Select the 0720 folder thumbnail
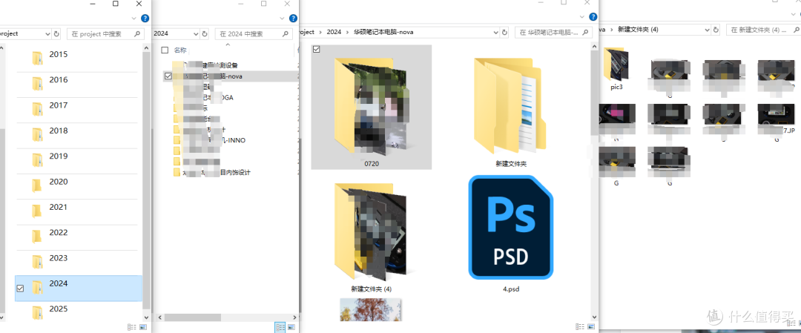 [x=372, y=107]
